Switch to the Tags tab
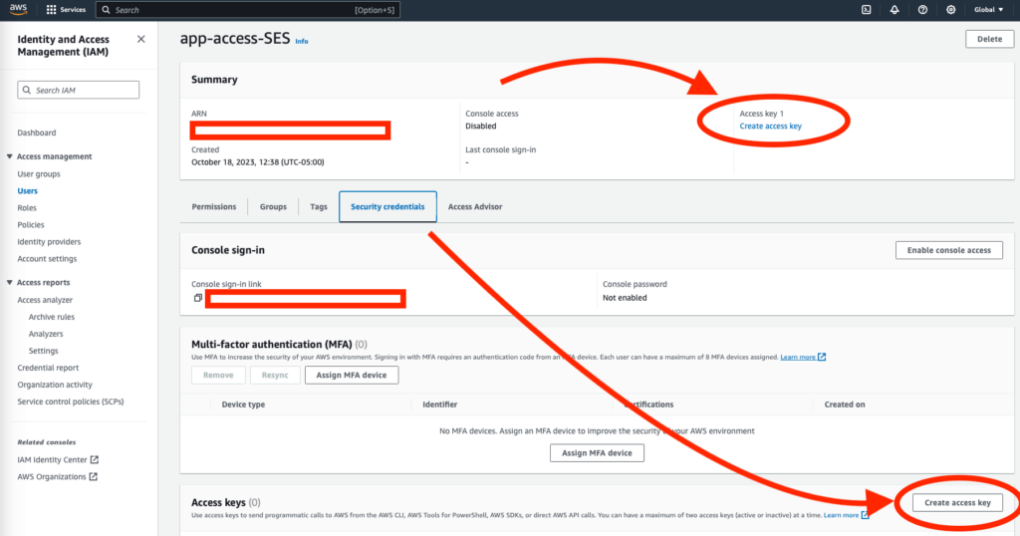Image resolution: width=1020 pixels, height=536 pixels. click(319, 207)
